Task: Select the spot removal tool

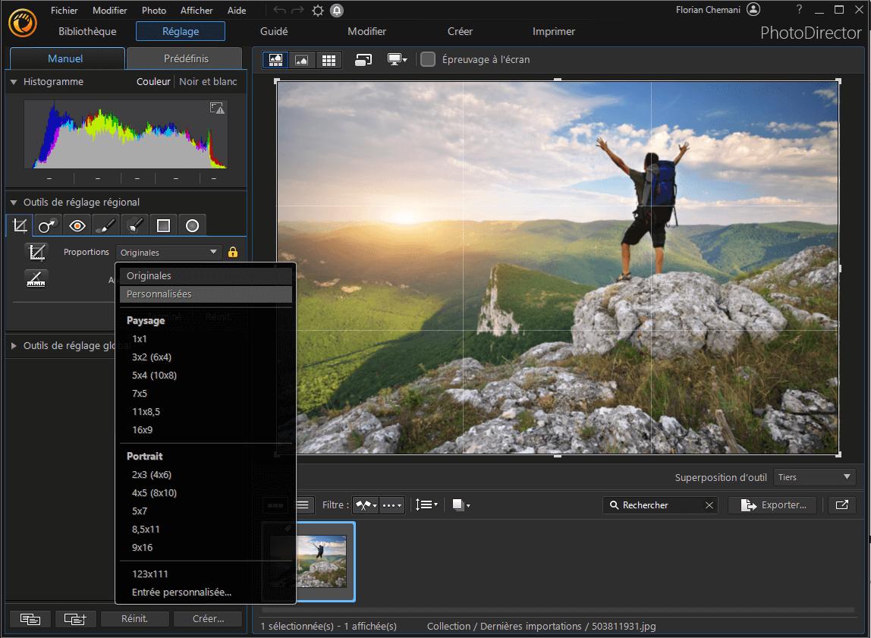Action: click(48, 225)
